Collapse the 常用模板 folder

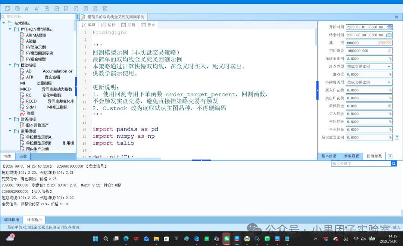(x=10, y=131)
